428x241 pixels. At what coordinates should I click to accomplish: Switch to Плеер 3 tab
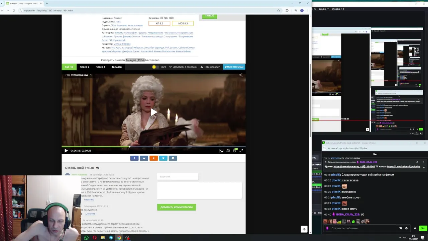pyautogui.click(x=100, y=67)
